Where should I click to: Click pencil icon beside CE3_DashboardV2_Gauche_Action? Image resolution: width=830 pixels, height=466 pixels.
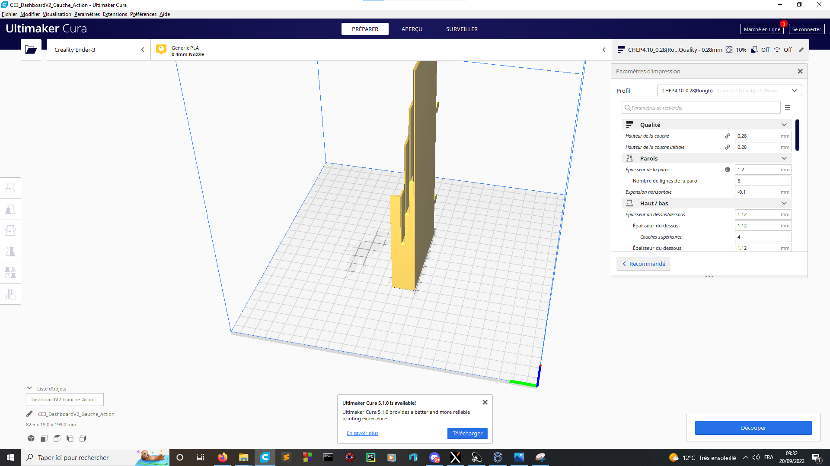pos(29,414)
